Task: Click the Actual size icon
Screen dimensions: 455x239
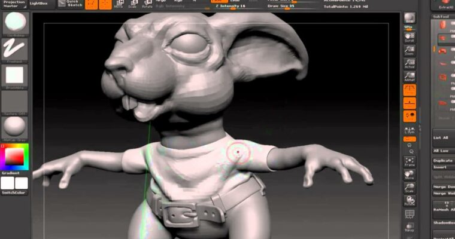Action: pyautogui.click(x=409, y=63)
